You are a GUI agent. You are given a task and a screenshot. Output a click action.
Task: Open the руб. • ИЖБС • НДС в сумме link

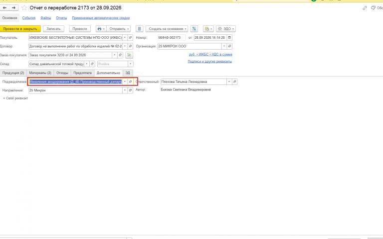click(x=210, y=55)
